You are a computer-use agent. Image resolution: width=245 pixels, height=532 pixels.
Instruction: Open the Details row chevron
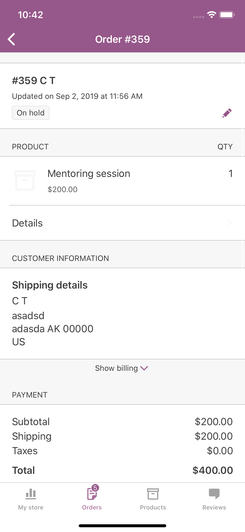click(x=230, y=223)
